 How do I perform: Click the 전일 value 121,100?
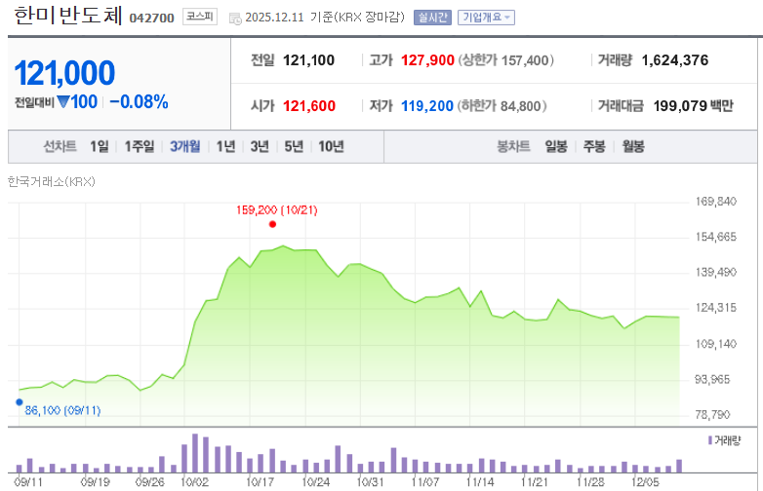pyautogui.click(x=308, y=60)
